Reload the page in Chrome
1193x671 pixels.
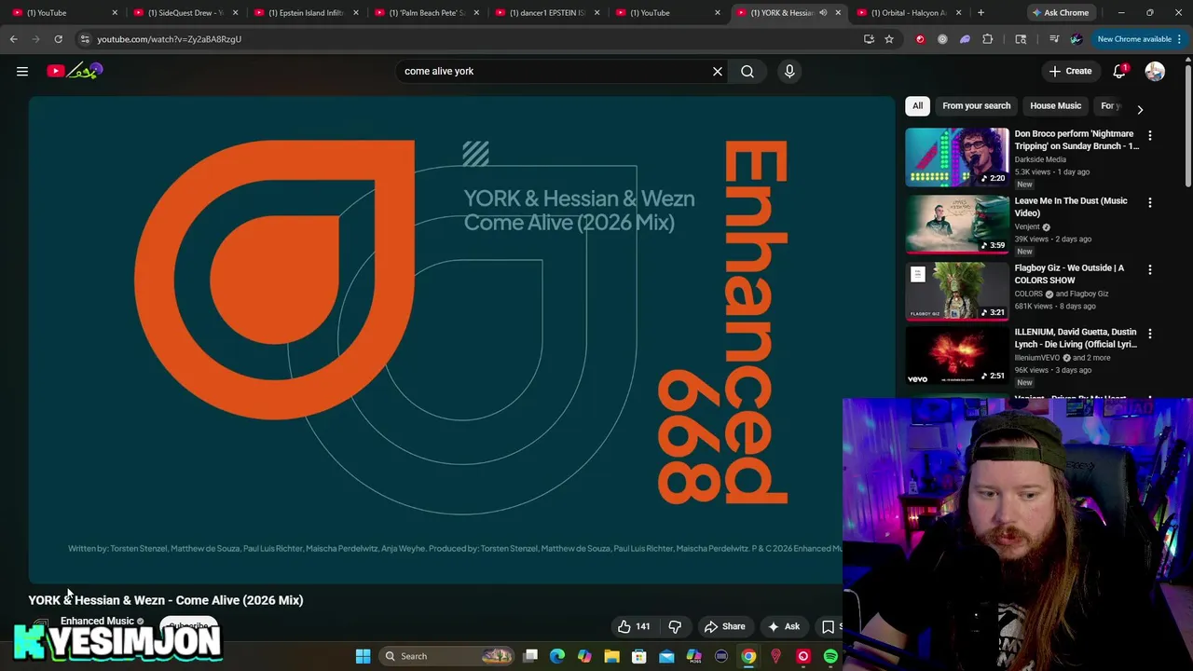(x=58, y=39)
